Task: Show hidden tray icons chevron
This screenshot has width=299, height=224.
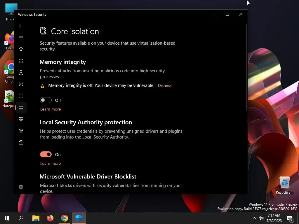Action: [254, 218]
